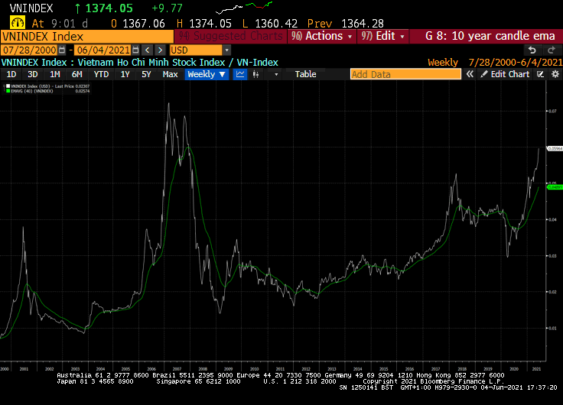
Task: Click the 06/04/2021 end date field
Action: [103, 50]
